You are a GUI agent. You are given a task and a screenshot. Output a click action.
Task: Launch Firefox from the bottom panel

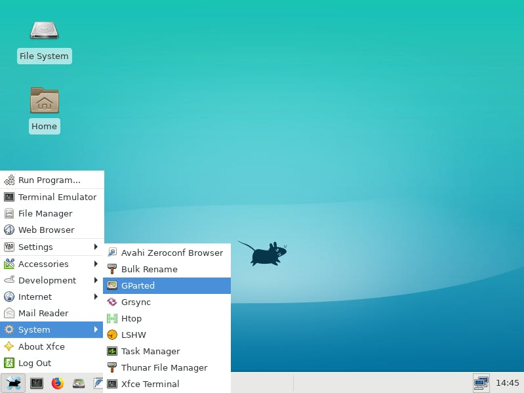(58, 383)
